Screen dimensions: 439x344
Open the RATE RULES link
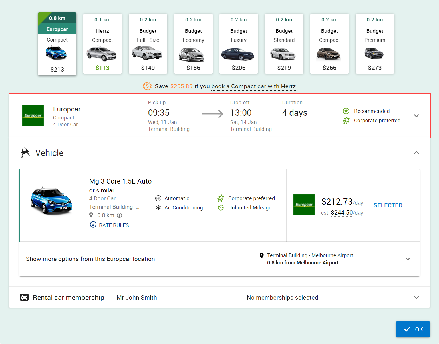pyautogui.click(x=114, y=225)
